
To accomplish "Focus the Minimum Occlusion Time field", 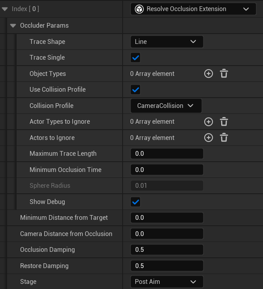I will point(166,170).
